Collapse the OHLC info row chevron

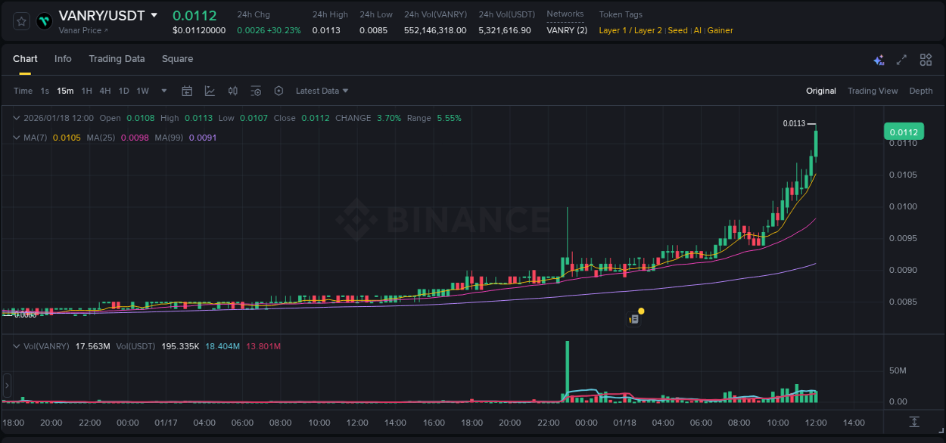(16, 118)
